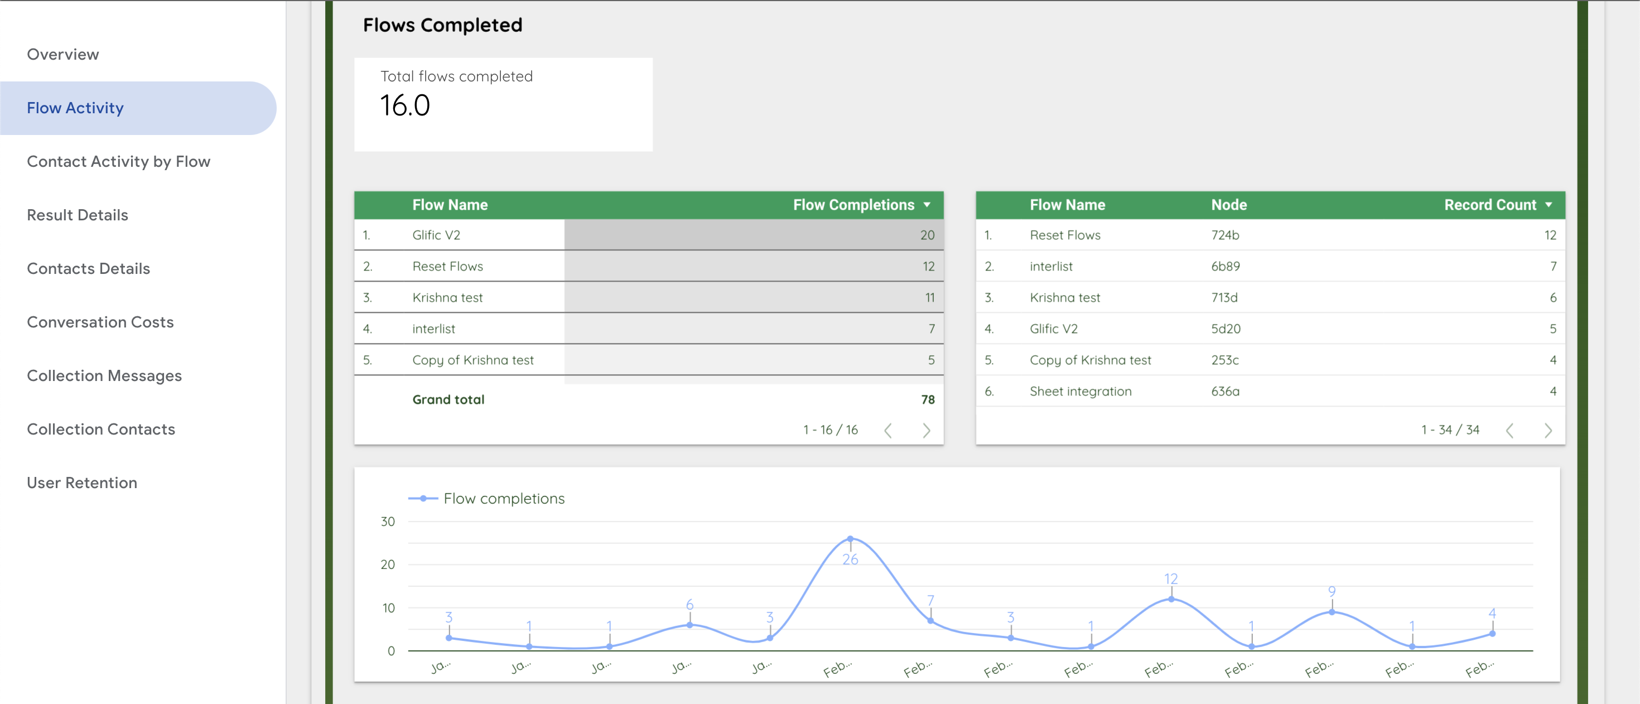Click node 636a cell

1225,391
